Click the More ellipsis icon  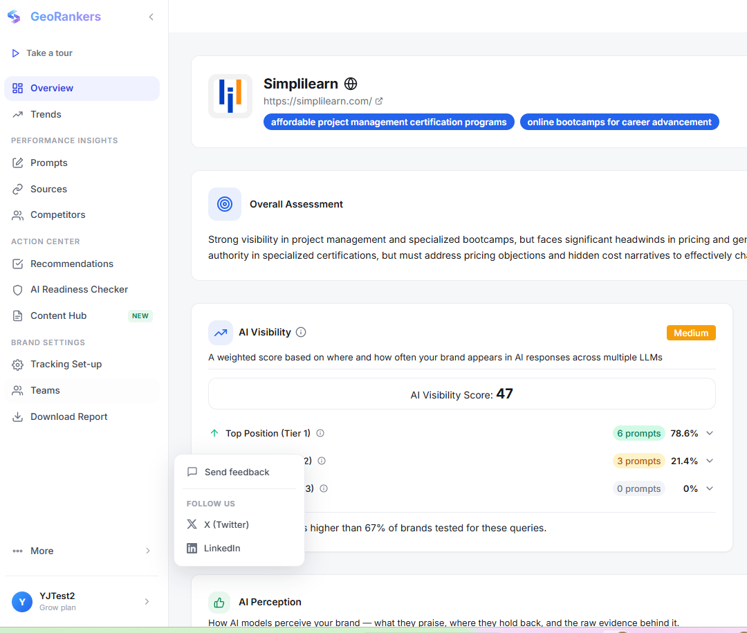coord(17,551)
